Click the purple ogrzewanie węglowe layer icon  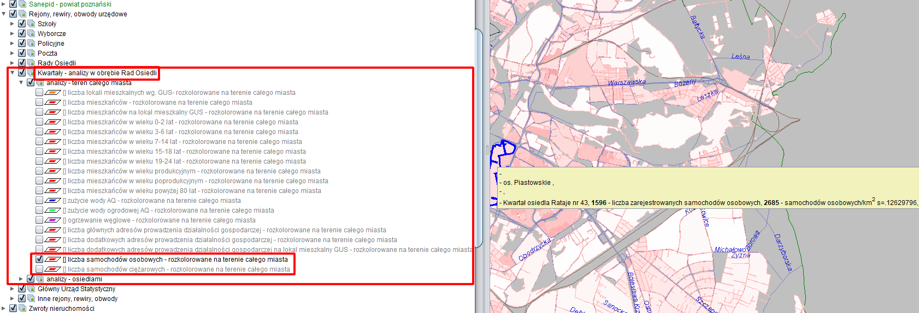pos(52,220)
